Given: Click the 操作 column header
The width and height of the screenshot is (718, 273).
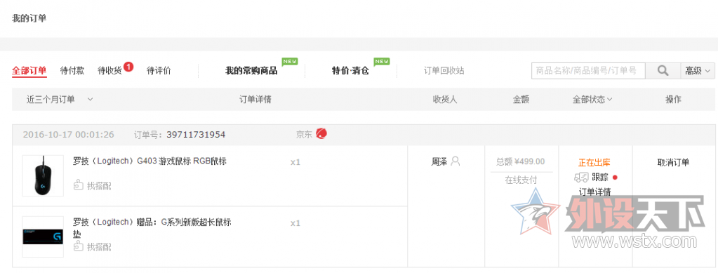Looking at the screenshot, I should click(x=673, y=100).
